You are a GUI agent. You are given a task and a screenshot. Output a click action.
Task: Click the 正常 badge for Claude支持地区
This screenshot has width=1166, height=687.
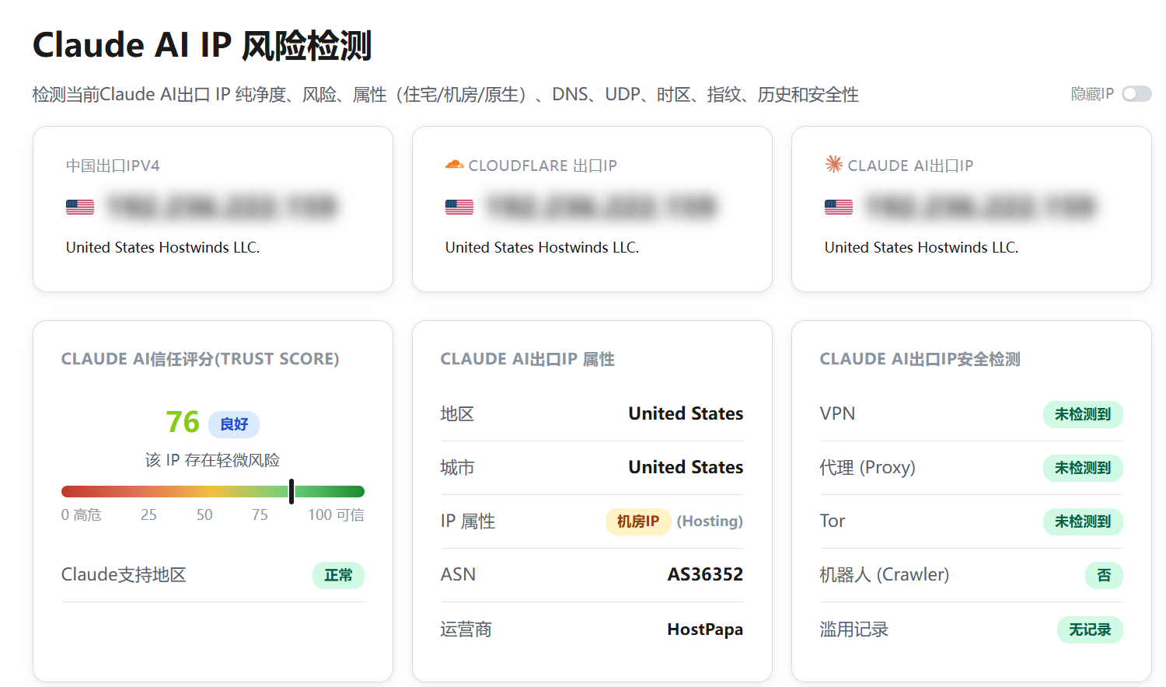(x=338, y=575)
